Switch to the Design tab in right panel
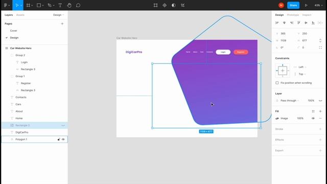Viewport: 327px width, 184px height. tap(279, 15)
